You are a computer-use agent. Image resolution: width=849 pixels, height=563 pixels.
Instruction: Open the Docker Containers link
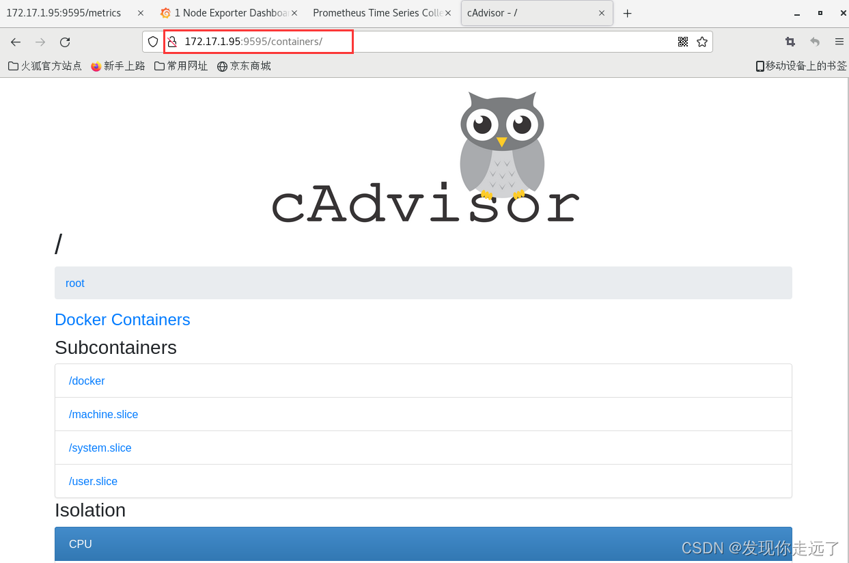point(122,320)
